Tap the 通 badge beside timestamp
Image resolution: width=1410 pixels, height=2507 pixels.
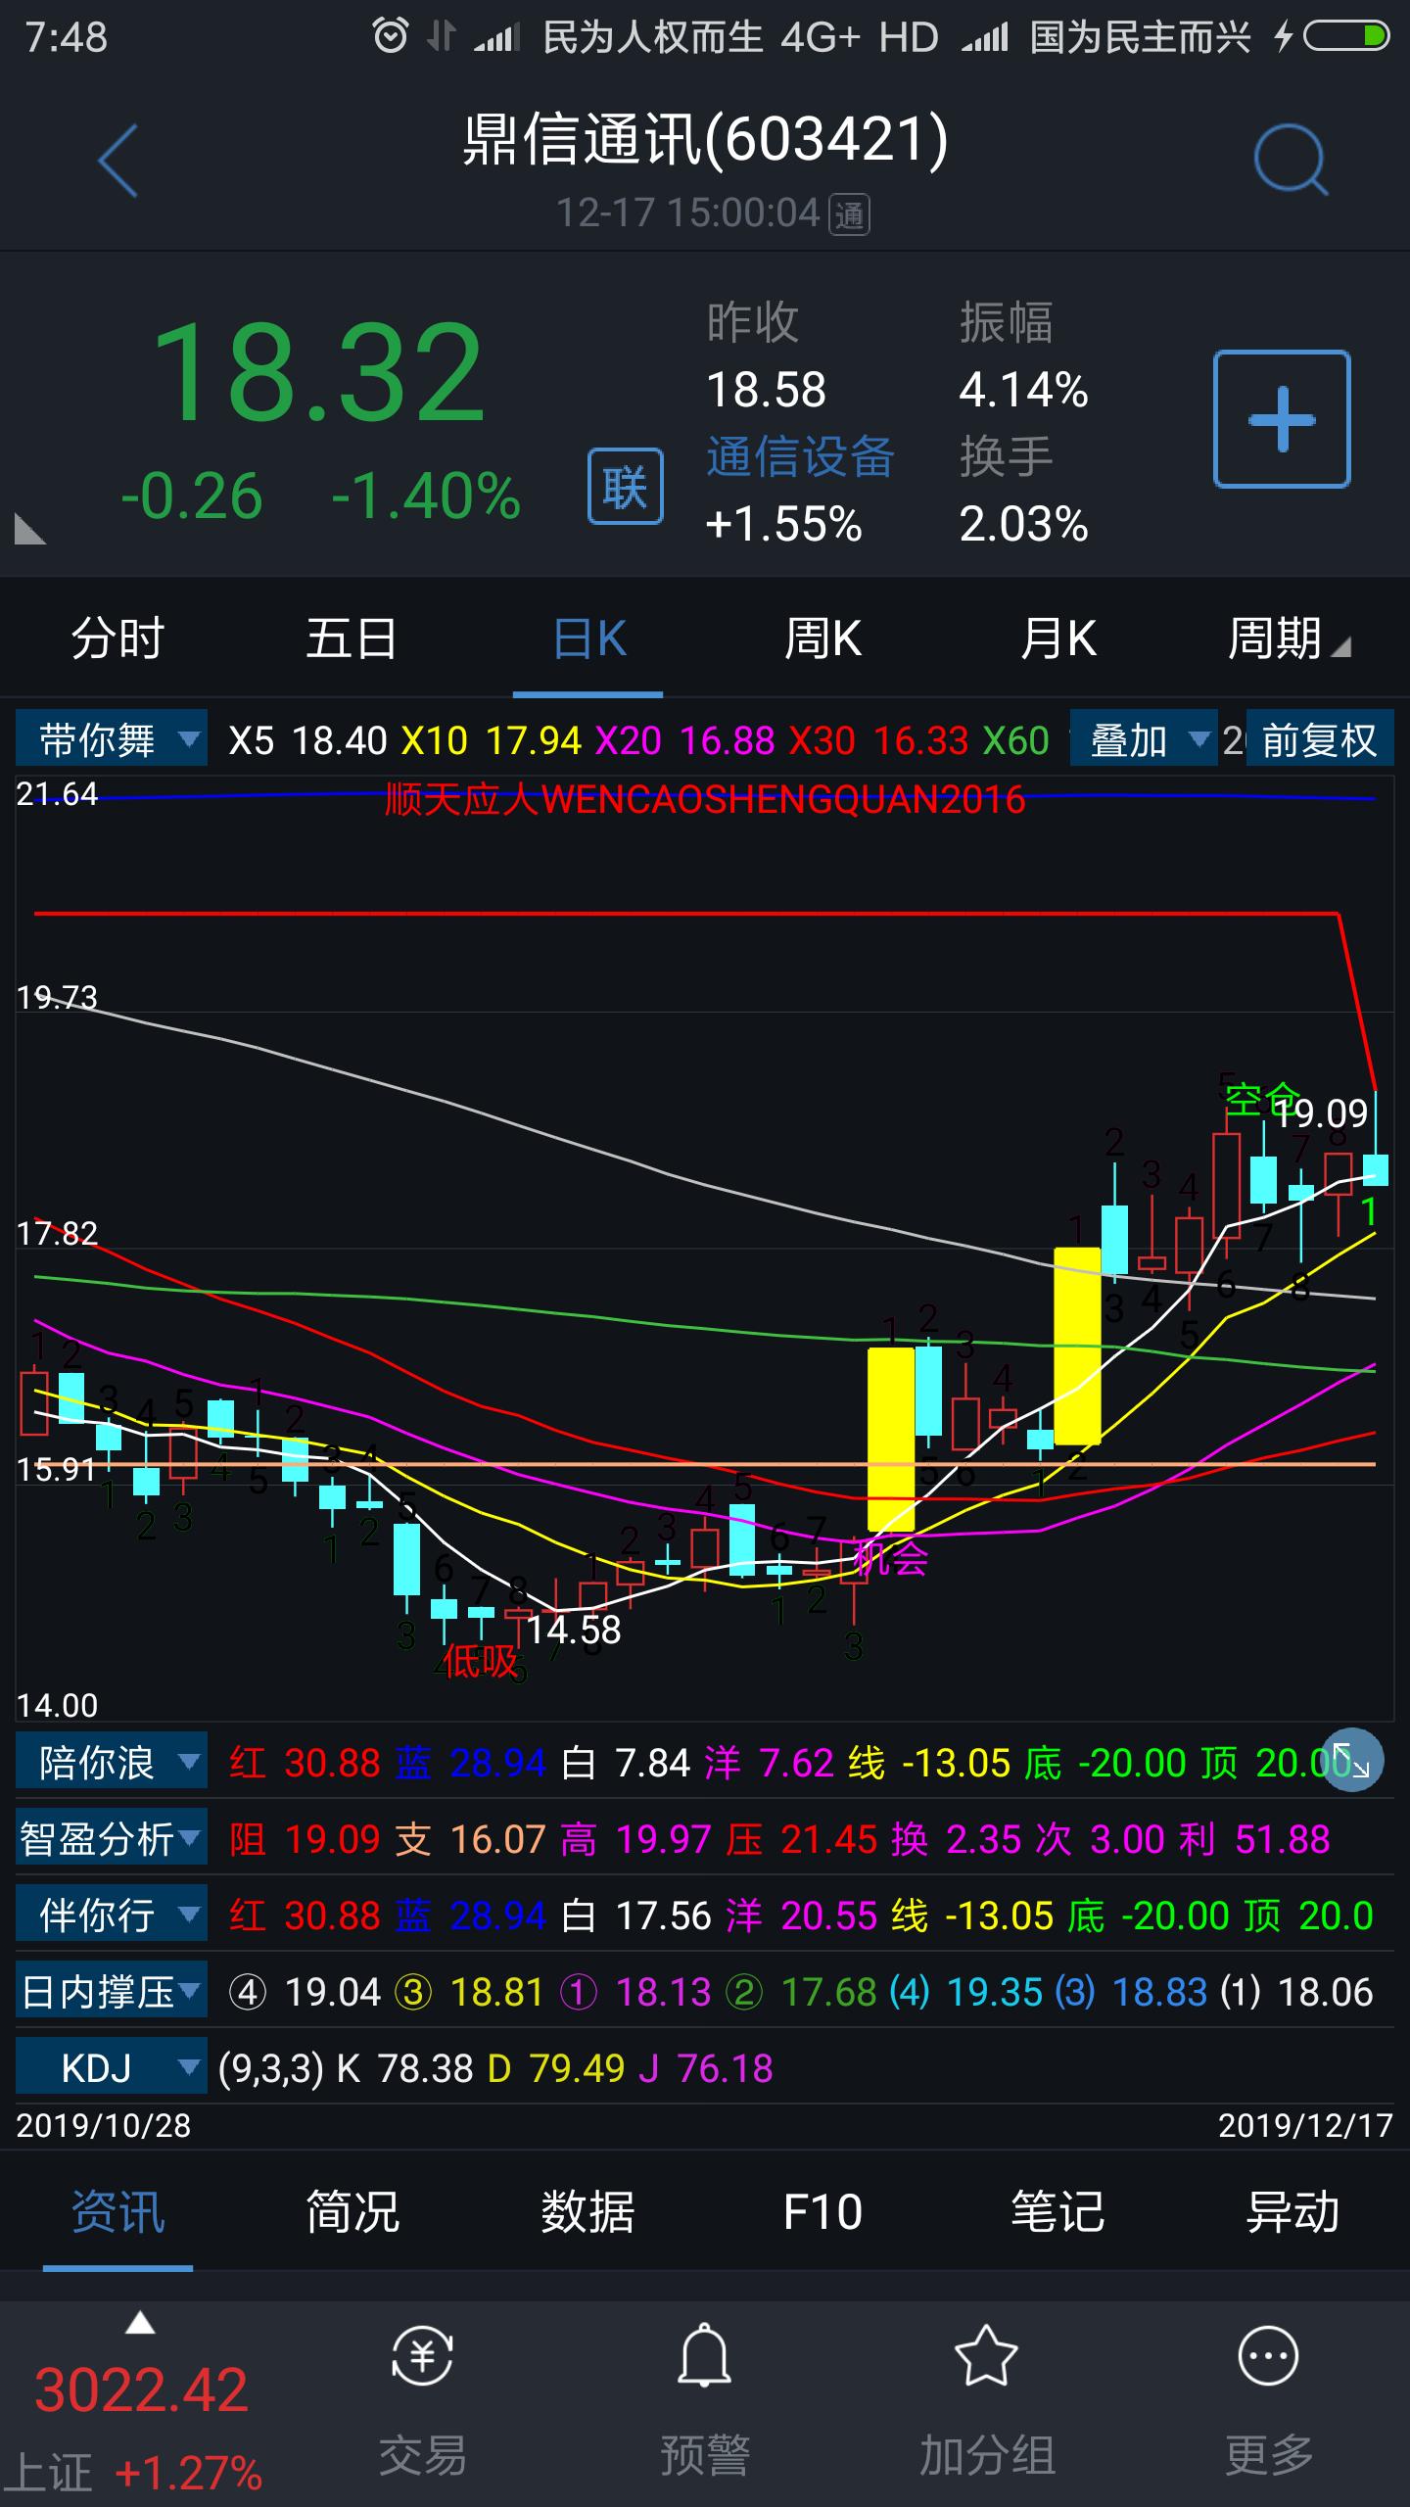click(849, 214)
